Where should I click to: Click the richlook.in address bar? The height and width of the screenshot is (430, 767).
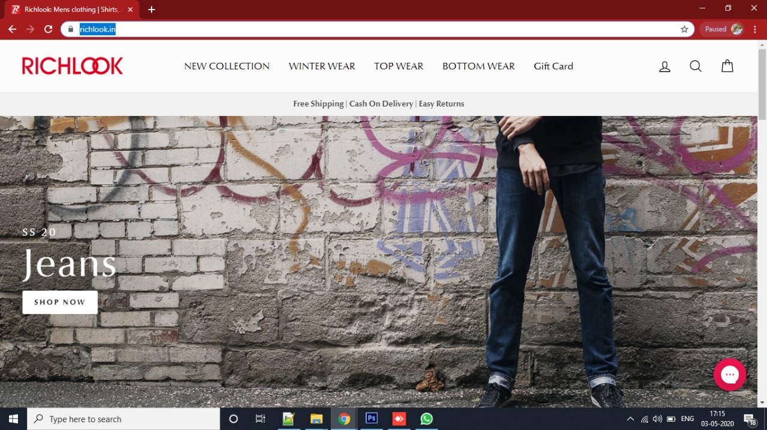pos(378,29)
